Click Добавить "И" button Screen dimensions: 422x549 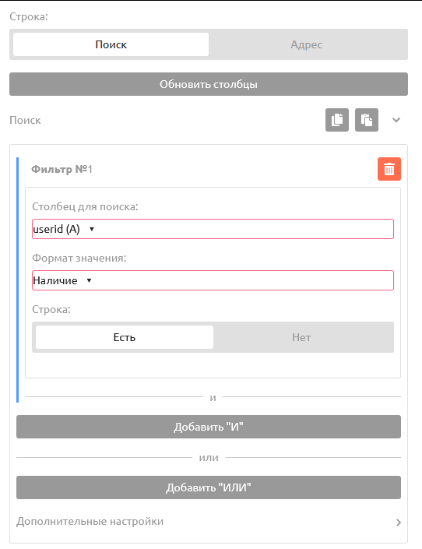(209, 427)
